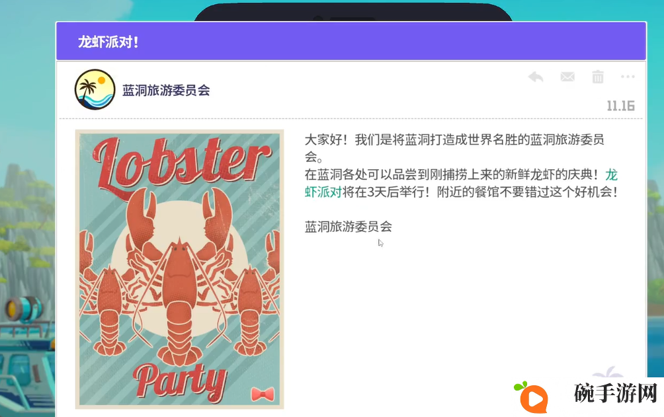Click the orange play logo watermark
The width and height of the screenshot is (664, 417).
532,397
